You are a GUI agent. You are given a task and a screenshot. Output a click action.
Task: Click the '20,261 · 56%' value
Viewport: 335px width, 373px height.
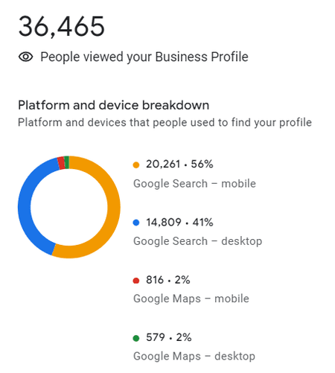(x=179, y=164)
